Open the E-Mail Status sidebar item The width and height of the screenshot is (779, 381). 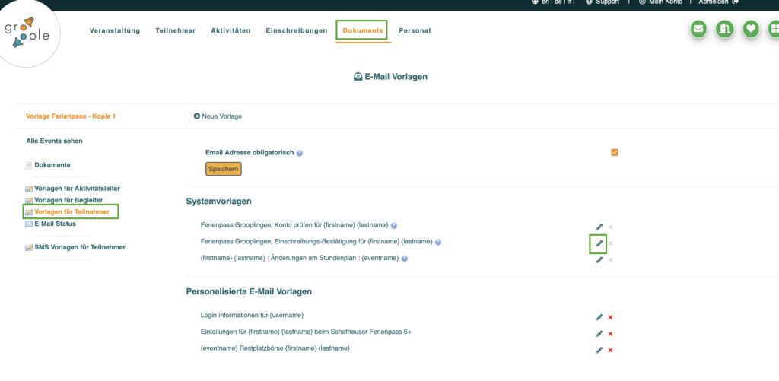55,224
